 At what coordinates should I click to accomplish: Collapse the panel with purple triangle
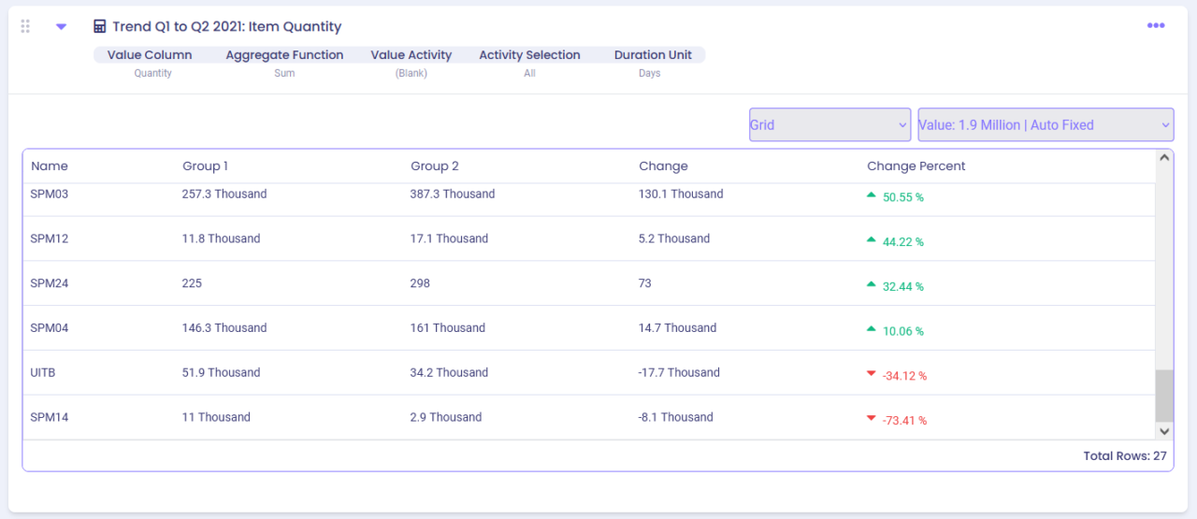click(x=61, y=27)
